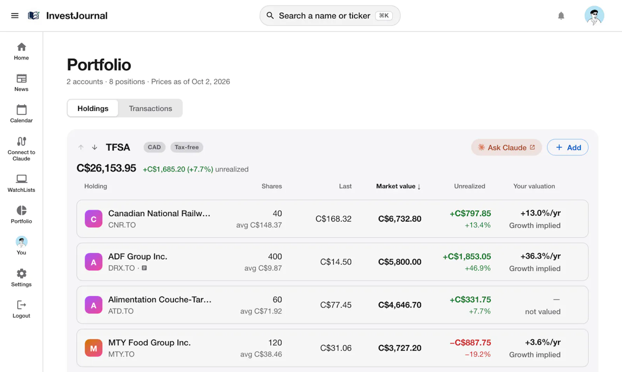Viewport: 622px width, 372px height.
Task: Click unrealized gain +C$331.75
Action: pyautogui.click(x=470, y=300)
